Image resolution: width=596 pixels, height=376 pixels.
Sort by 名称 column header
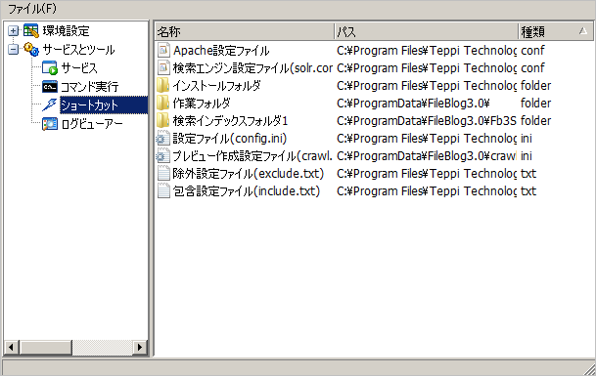pos(245,31)
